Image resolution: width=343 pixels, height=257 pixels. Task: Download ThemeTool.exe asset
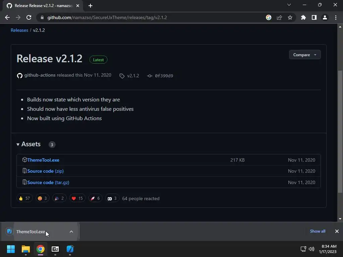(43, 160)
